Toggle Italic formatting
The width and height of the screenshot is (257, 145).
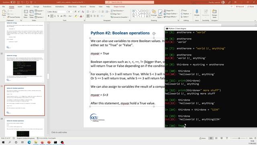point(52,16)
